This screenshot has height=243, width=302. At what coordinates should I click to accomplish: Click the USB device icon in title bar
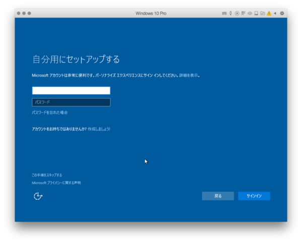(x=231, y=13)
